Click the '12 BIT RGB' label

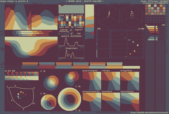coord(10,71)
